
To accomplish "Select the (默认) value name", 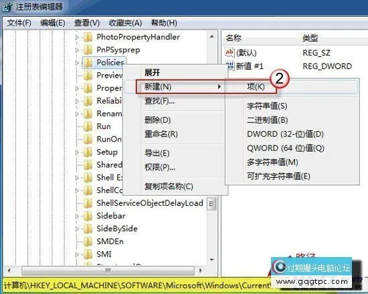I will (246, 53).
